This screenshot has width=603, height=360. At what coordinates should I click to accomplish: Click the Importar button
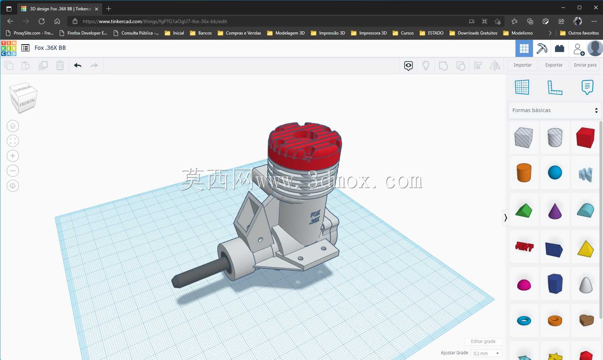point(522,65)
